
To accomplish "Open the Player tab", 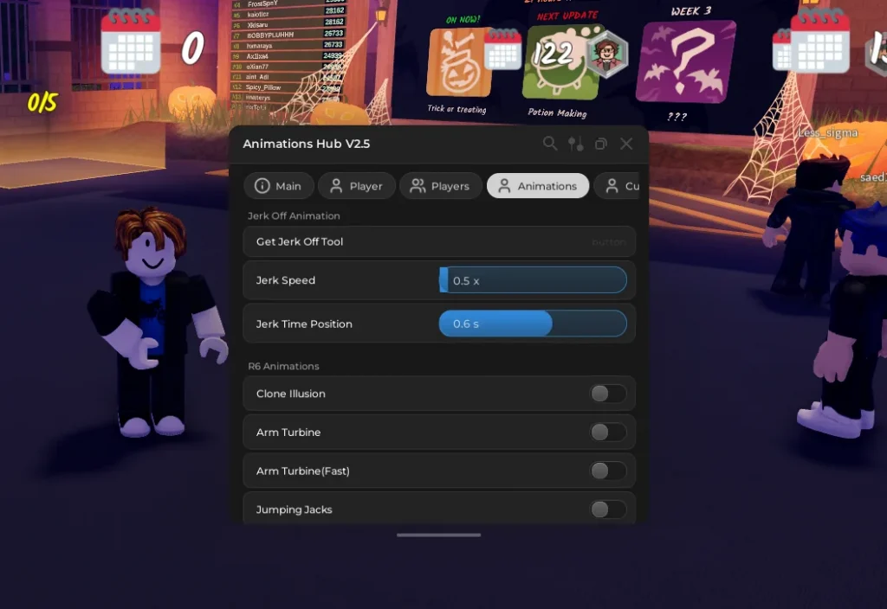I will 356,186.
